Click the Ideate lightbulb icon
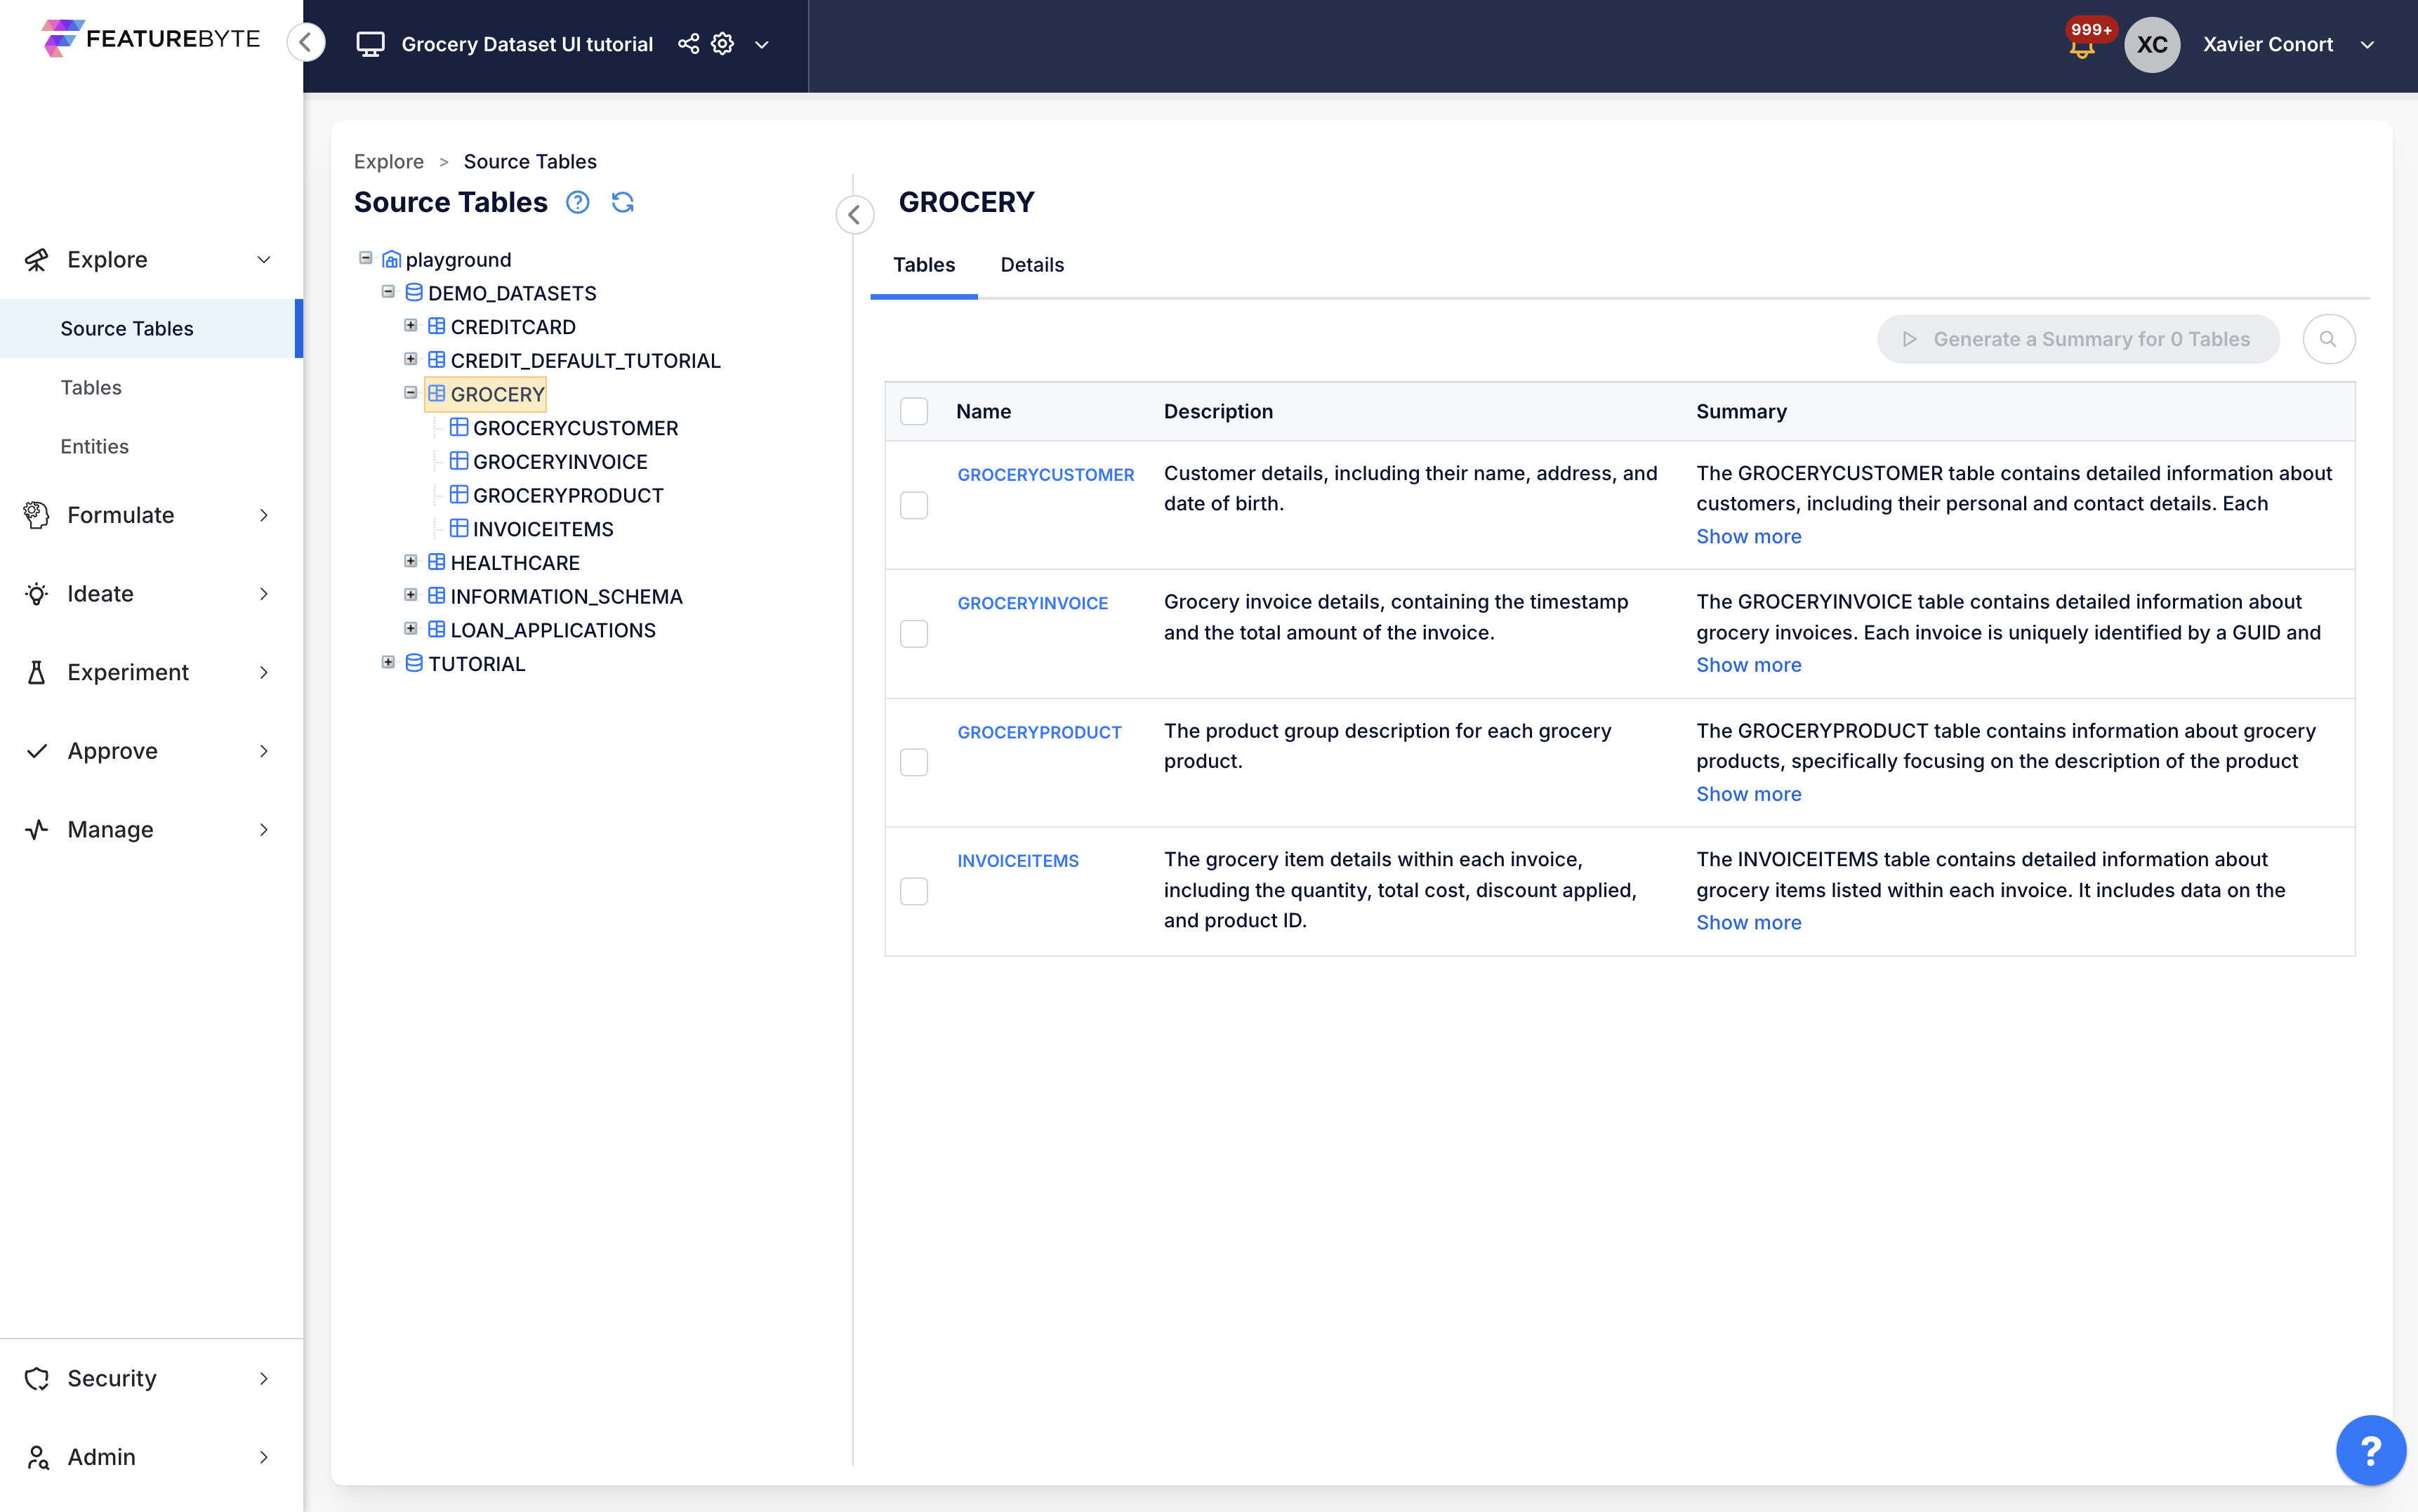 click(37, 594)
